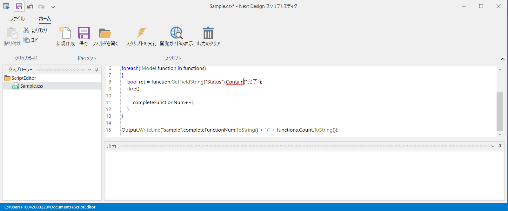Click GetFieldString method in line 8
The height and width of the screenshot is (211, 508).
[187, 82]
